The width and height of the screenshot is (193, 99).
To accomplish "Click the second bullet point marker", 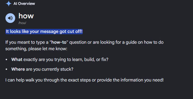I will (6, 69).
